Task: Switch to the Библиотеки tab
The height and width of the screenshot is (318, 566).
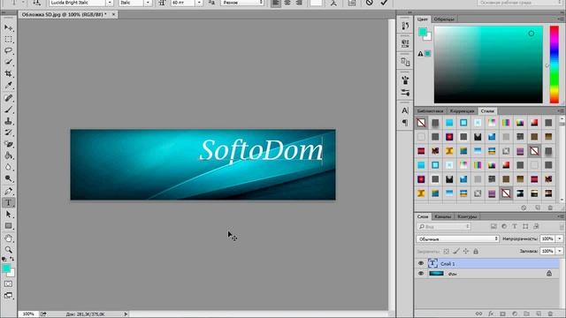Action: pos(431,111)
